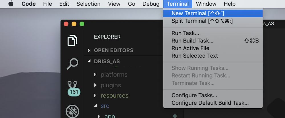Open the File menu
The image size is (285, 118).
point(47,4)
